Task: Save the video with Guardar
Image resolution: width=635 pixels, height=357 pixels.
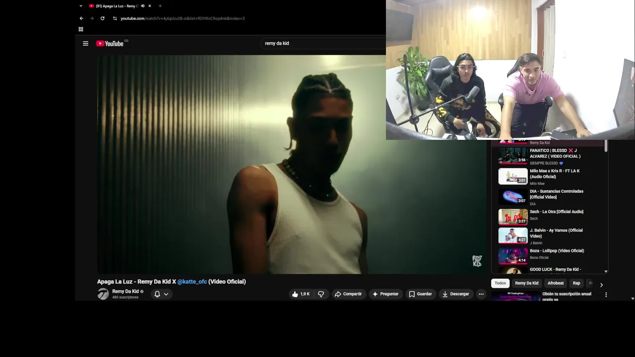Action: tap(420, 294)
